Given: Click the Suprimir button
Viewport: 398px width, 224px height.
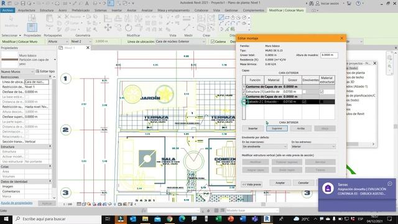Looking at the screenshot, I should click(277, 128).
